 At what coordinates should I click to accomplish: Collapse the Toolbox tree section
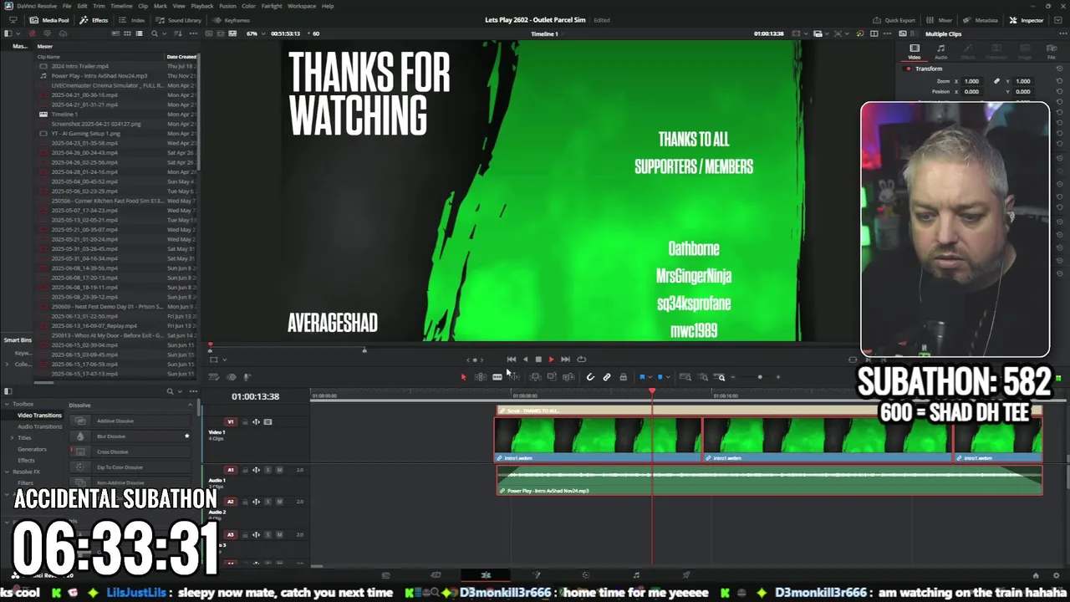click(7, 404)
